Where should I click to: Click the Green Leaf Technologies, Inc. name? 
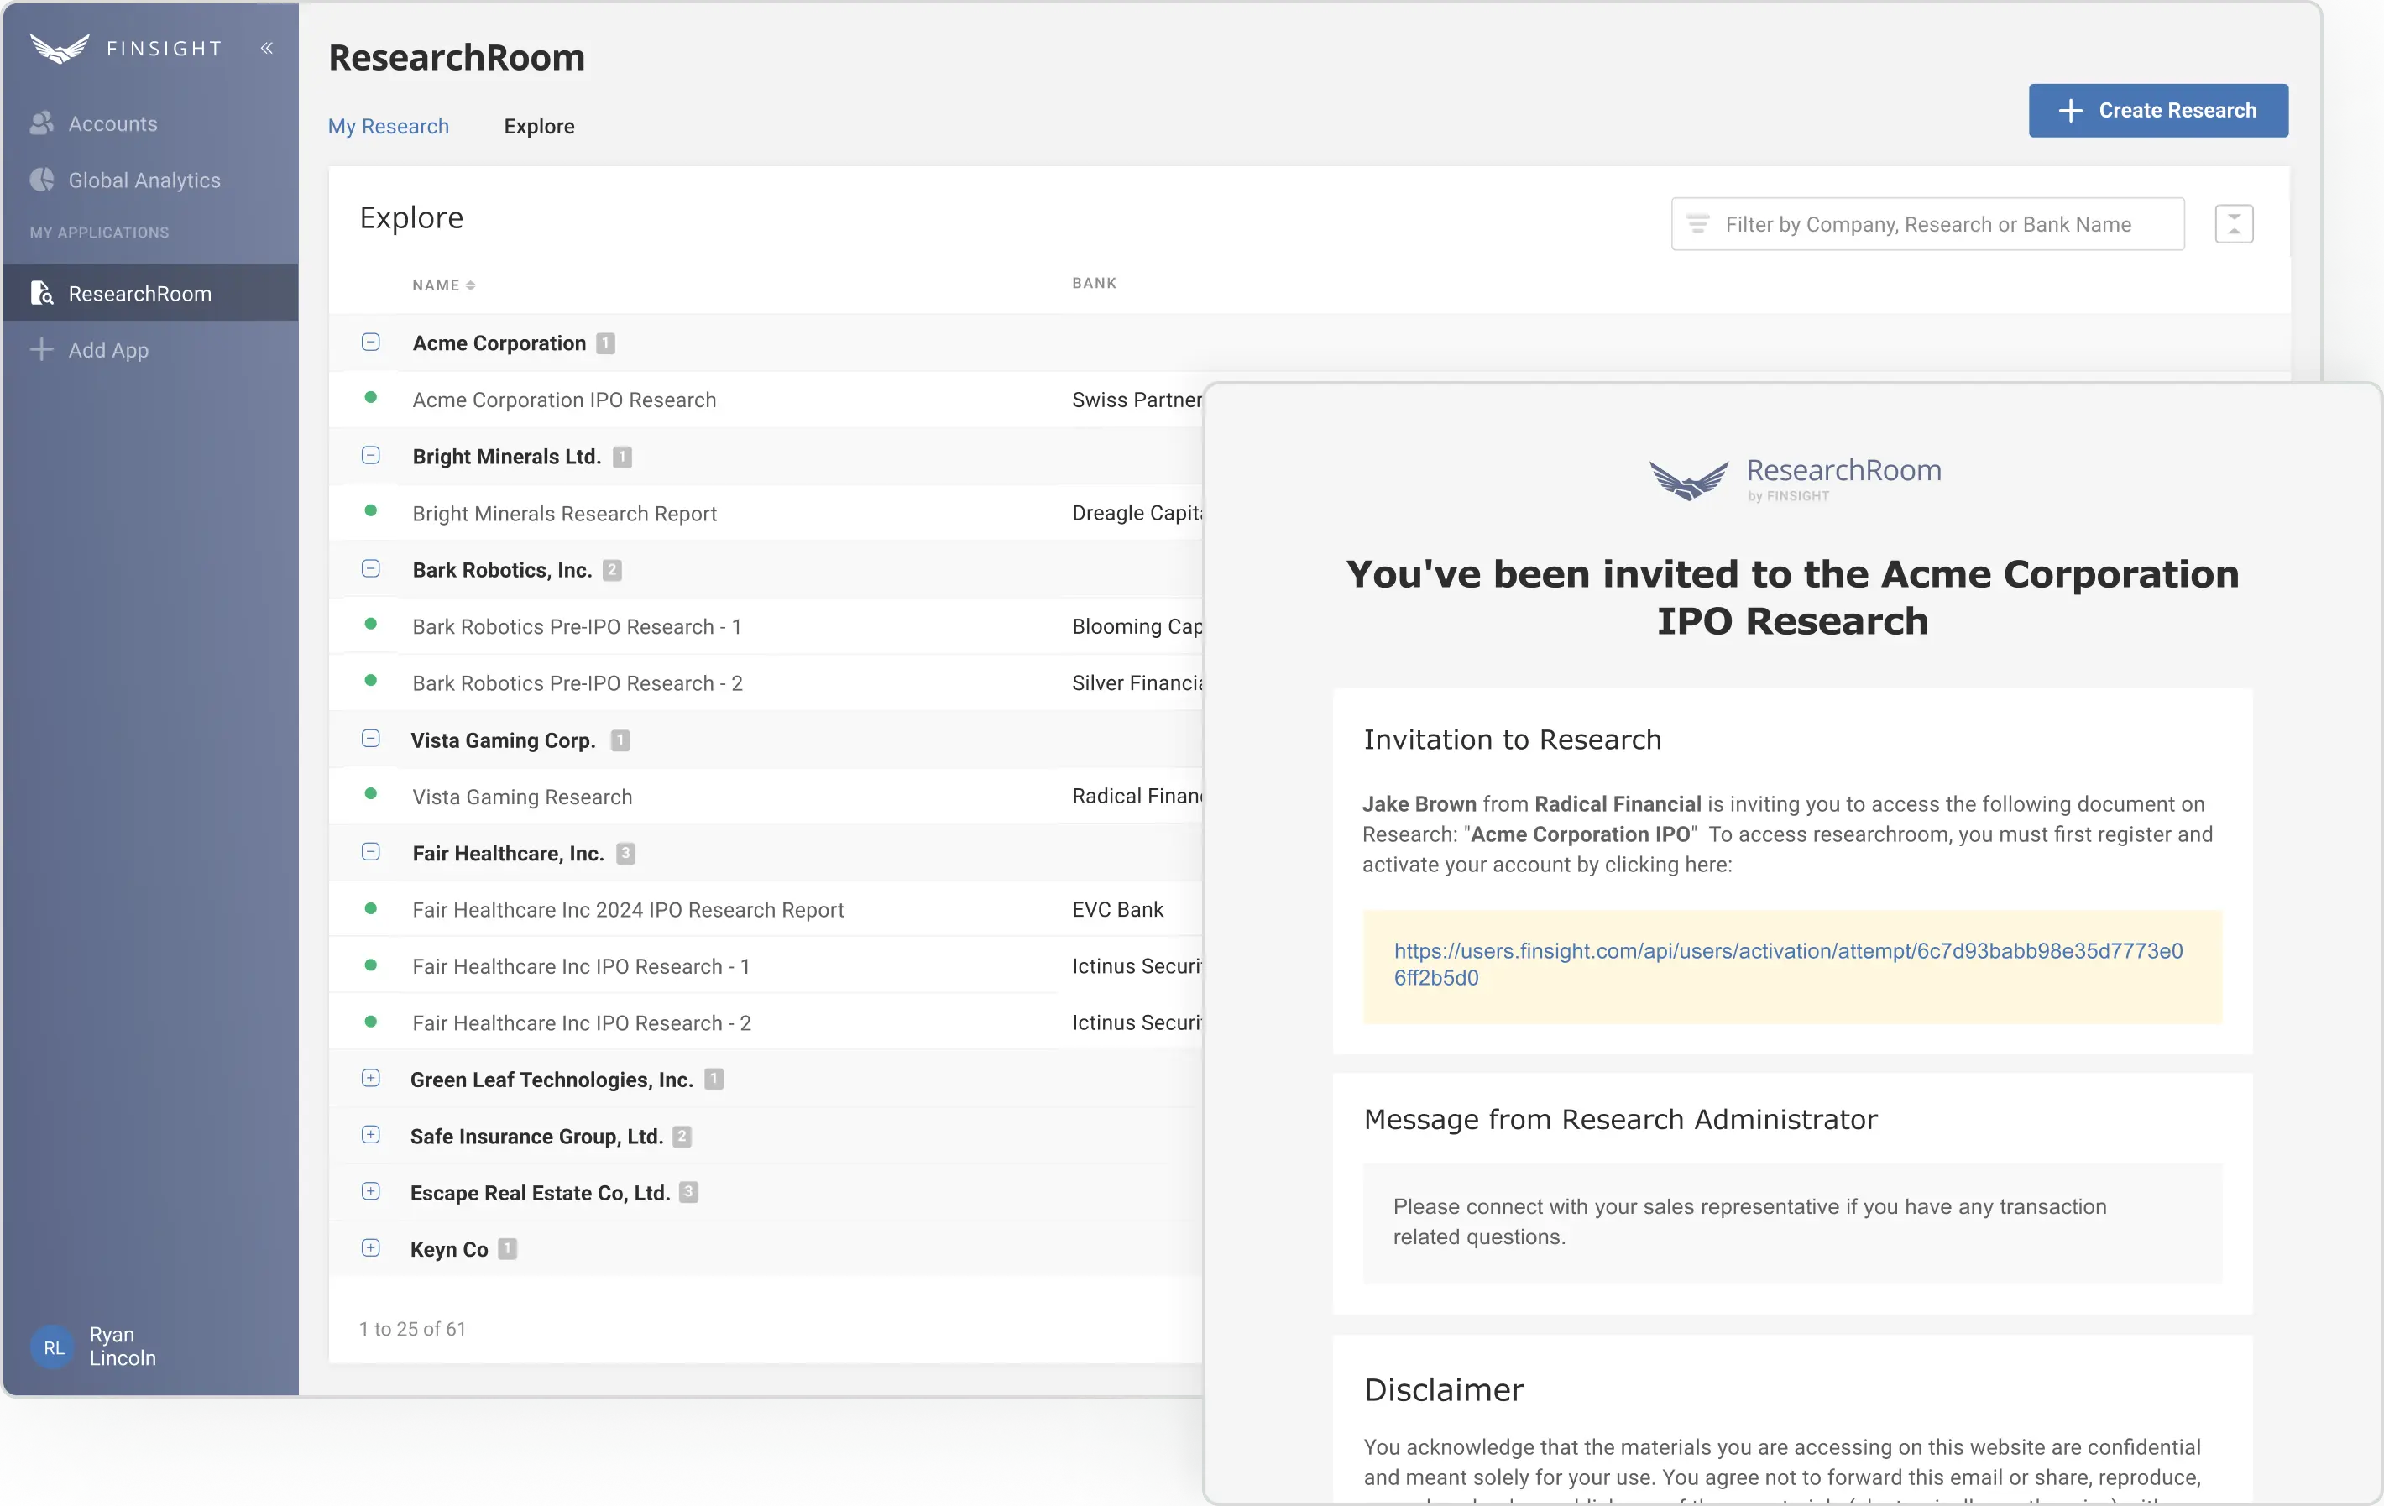coord(552,1080)
